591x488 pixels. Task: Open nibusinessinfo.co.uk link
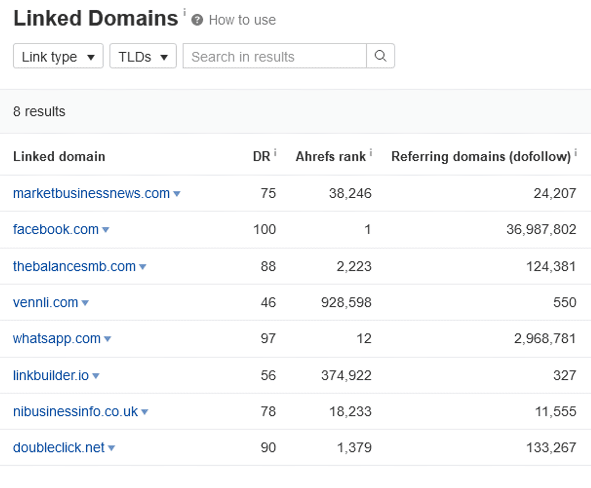75,411
